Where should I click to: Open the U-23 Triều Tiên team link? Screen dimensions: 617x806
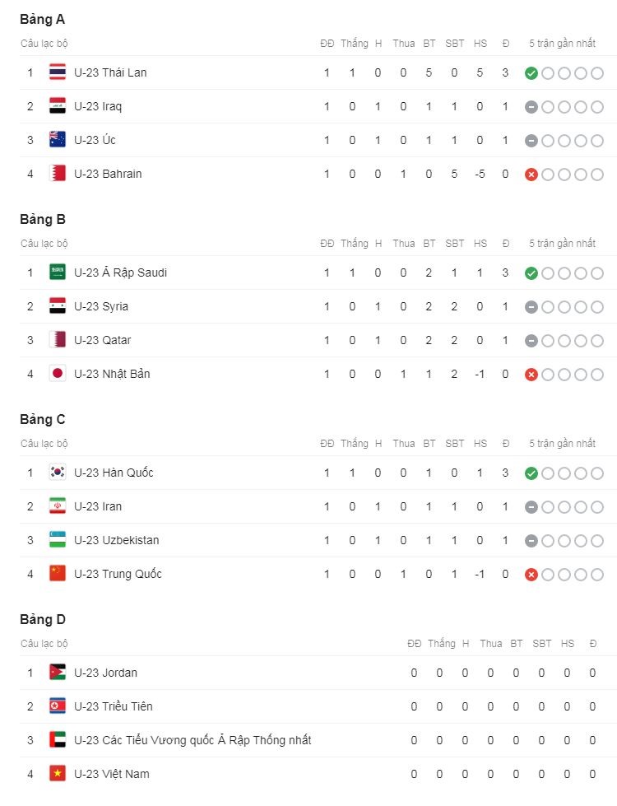(114, 706)
